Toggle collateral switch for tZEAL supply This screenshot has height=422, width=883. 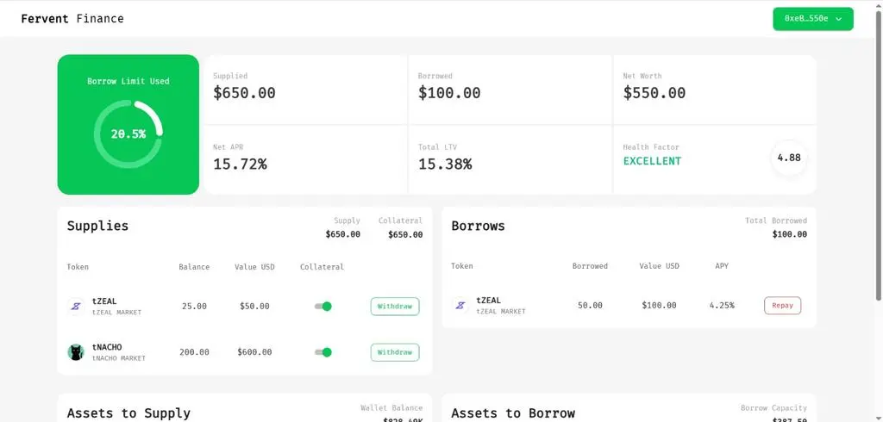[323, 307]
